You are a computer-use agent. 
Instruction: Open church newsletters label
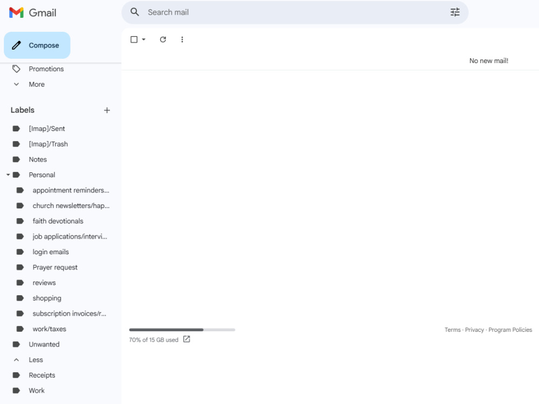pyautogui.click(x=71, y=206)
